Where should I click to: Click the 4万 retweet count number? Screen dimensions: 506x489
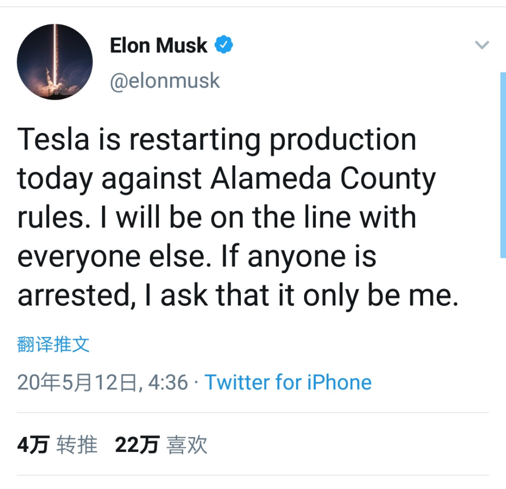tap(33, 445)
